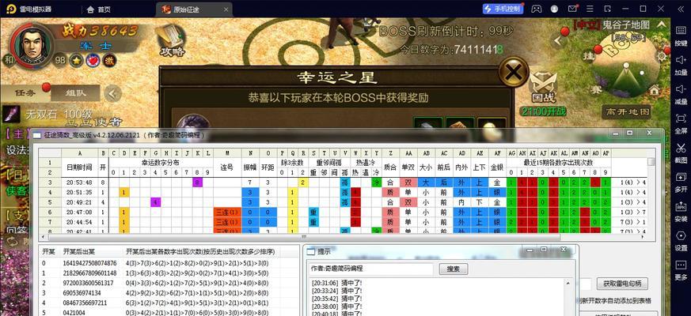Open the hamburger menu in emulator title bar
Image resolution: width=691 pixels, height=316 pixels.
coord(590,9)
